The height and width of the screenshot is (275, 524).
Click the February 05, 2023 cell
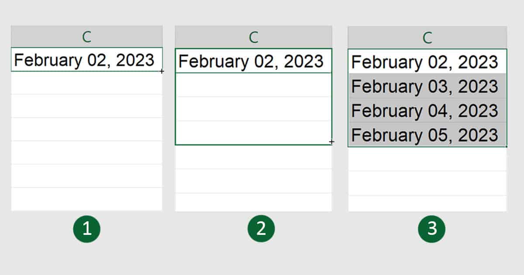tap(427, 135)
